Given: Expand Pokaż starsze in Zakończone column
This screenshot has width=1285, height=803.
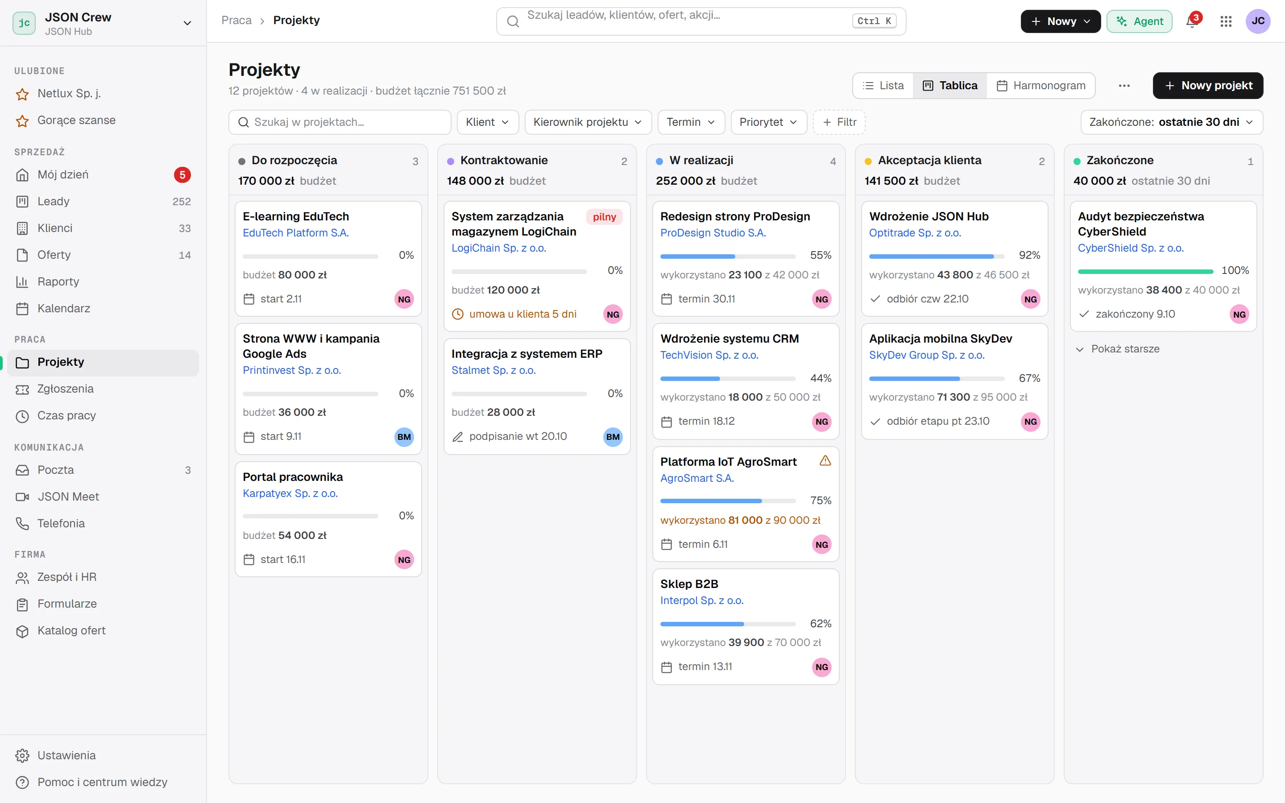Looking at the screenshot, I should [x=1117, y=349].
